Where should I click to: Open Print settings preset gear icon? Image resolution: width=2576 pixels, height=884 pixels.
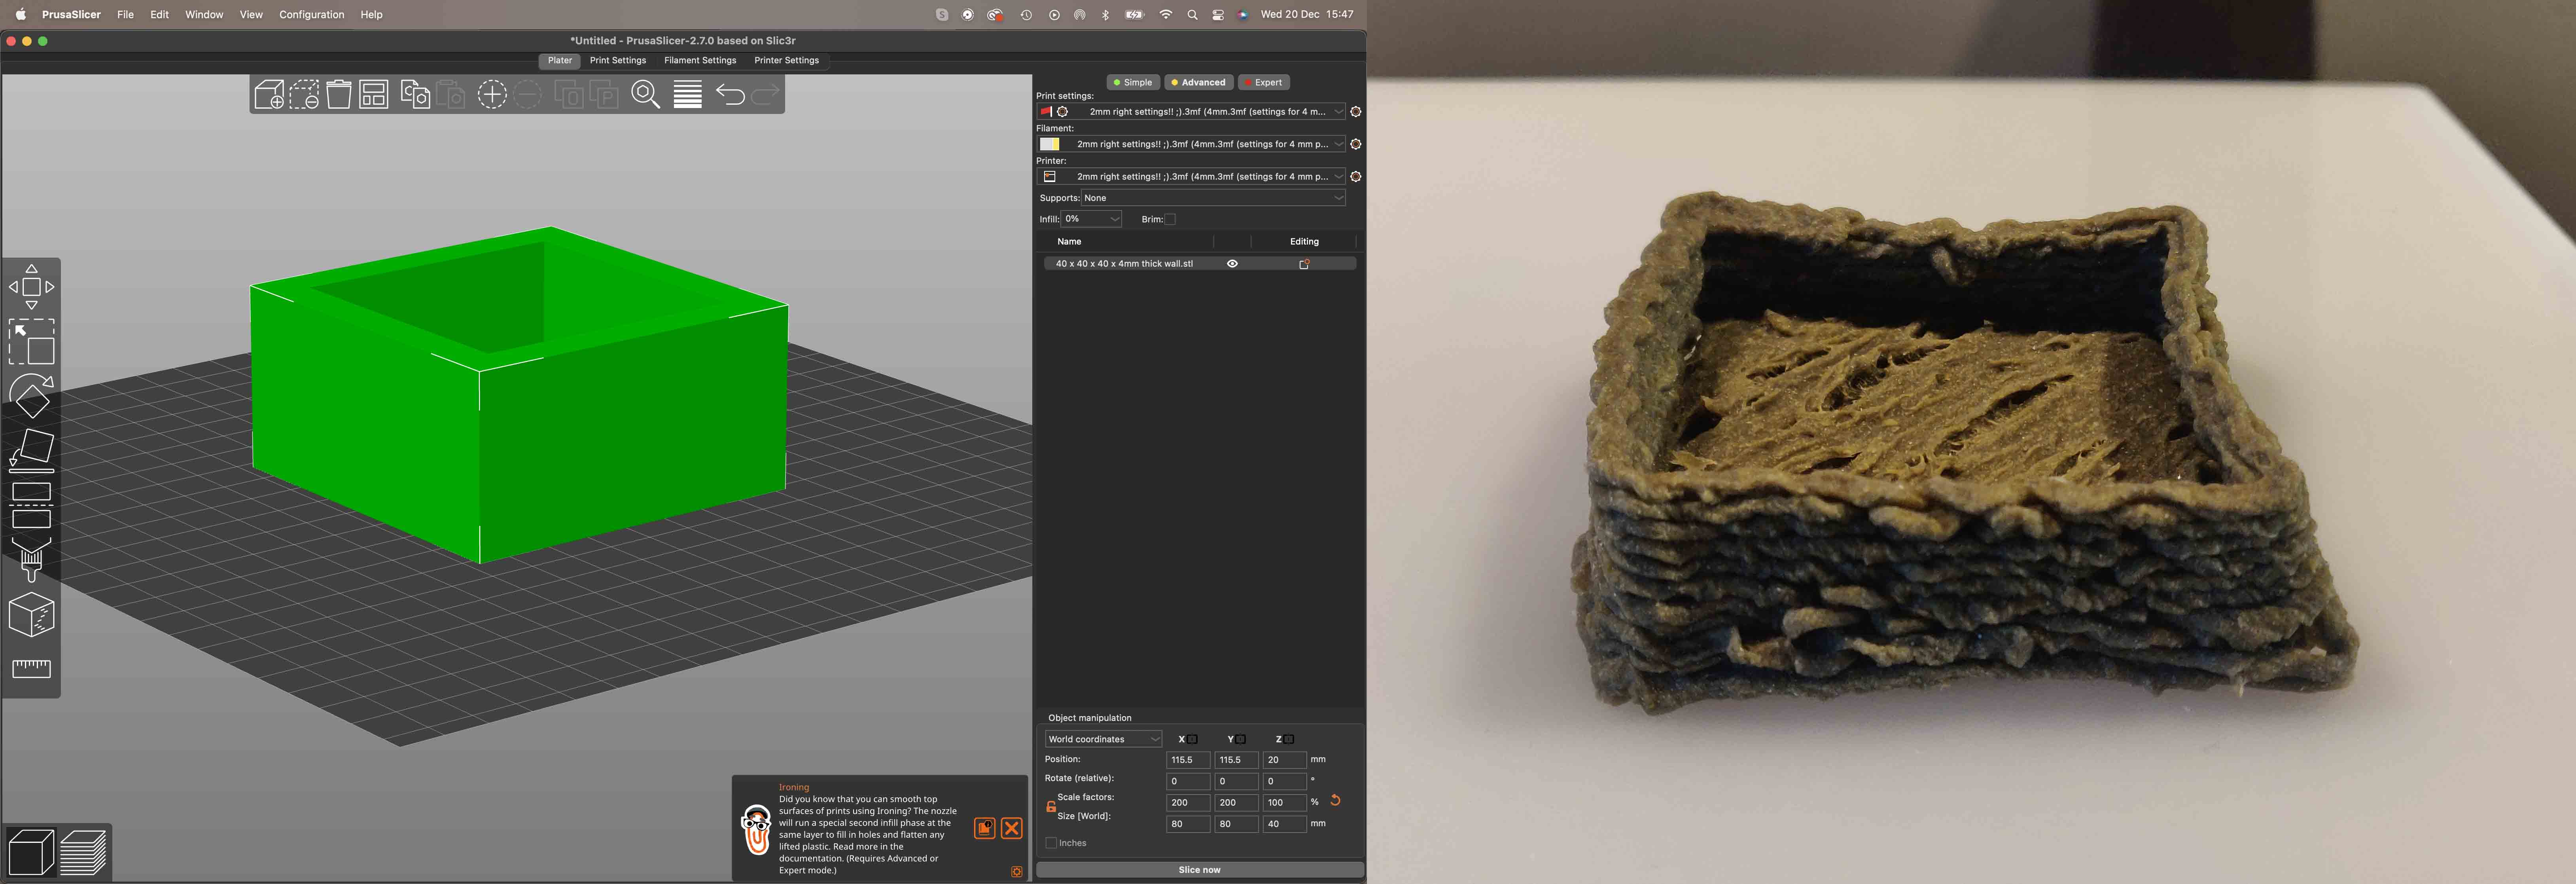(1356, 112)
